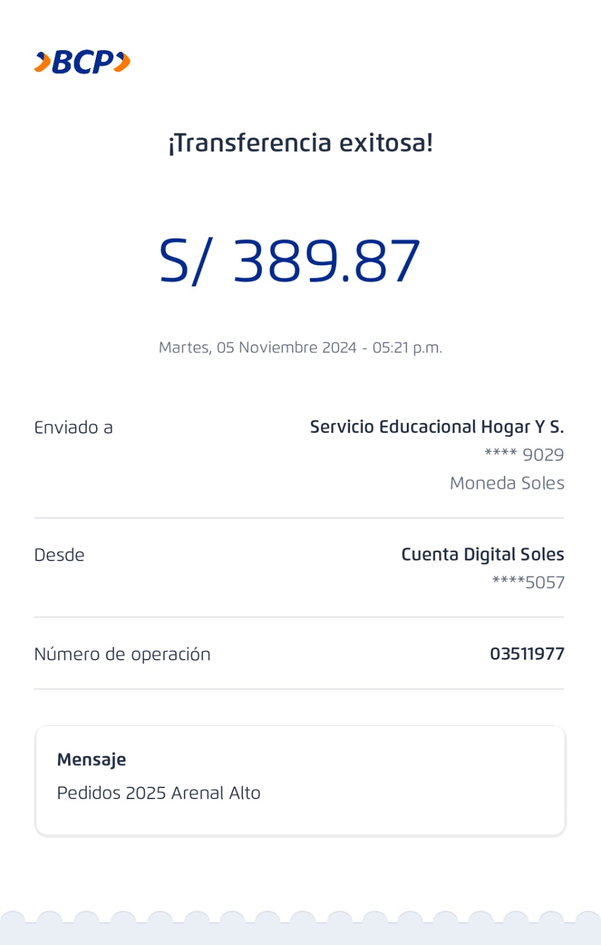Select operation number 03511977
The width and height of the screenshot is (601, 945).
coord(527,654)
